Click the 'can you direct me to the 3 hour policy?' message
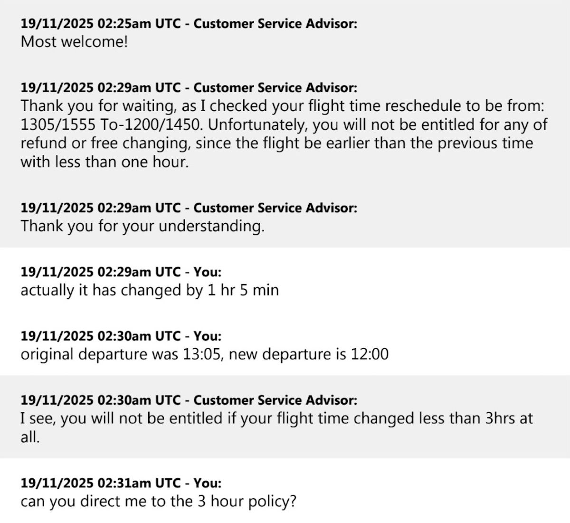 [x=158, y=501]
